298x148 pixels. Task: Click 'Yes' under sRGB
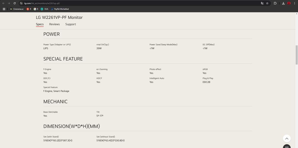pos(204,73)
